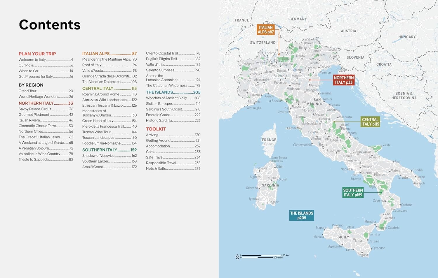Viewport: 438px width, 278px height.
Task: Open the PLAN YOUR TRIP section header
Action: [37, 54]
